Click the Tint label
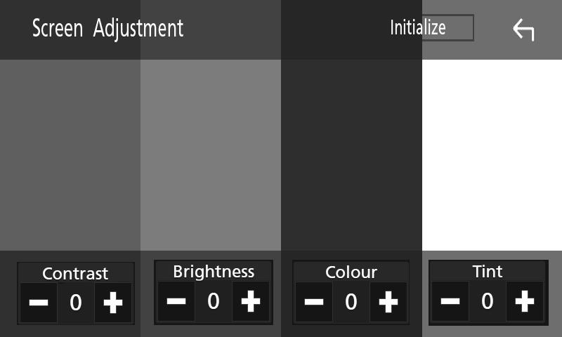The height and width of the screenshot is (337, 562). 488,272
